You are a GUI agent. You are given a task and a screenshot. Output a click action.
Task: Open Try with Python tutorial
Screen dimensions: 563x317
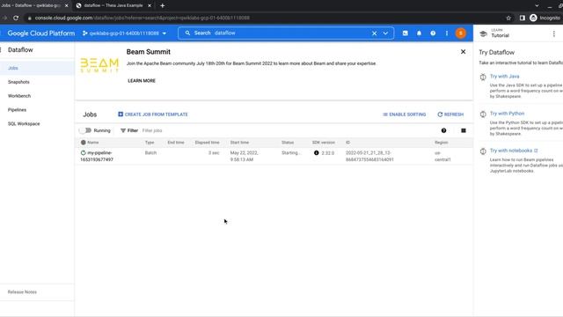pos(507,114)
